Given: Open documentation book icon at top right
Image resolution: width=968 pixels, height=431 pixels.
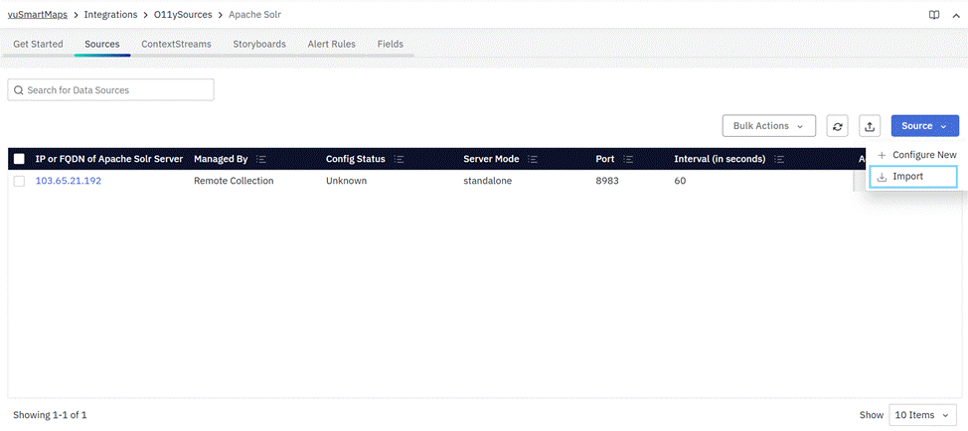Looking at the screenshot, I should [x=934, y=15].
